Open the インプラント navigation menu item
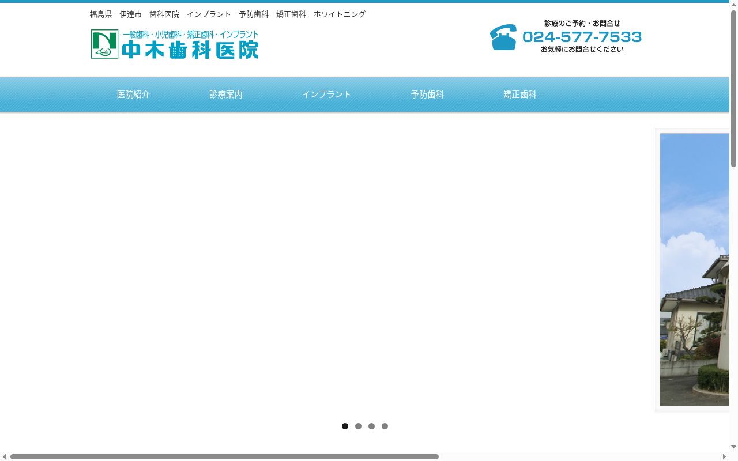 [x=326, y=95]
